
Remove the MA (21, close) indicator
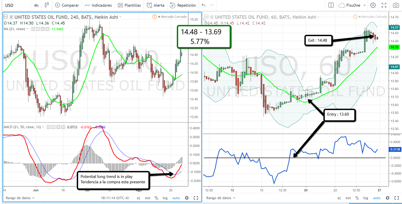click(47, 29)
